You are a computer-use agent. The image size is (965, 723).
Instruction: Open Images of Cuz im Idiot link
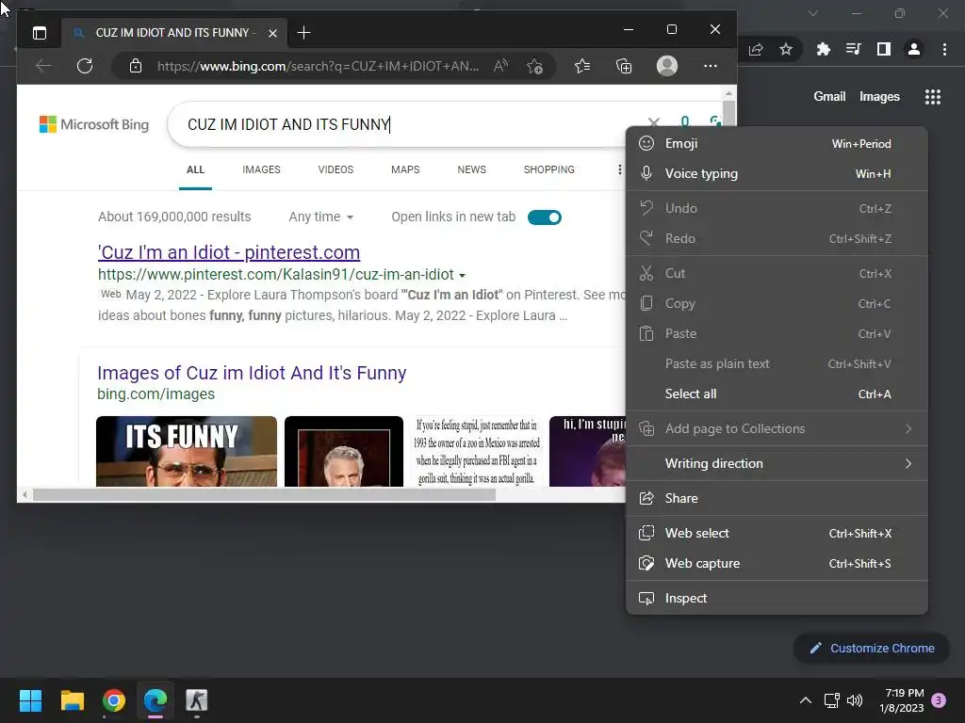click(x=252, y=373)
